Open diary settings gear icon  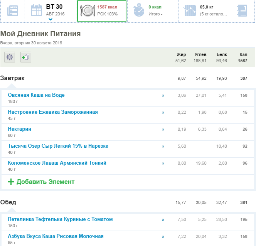(10, 57)
